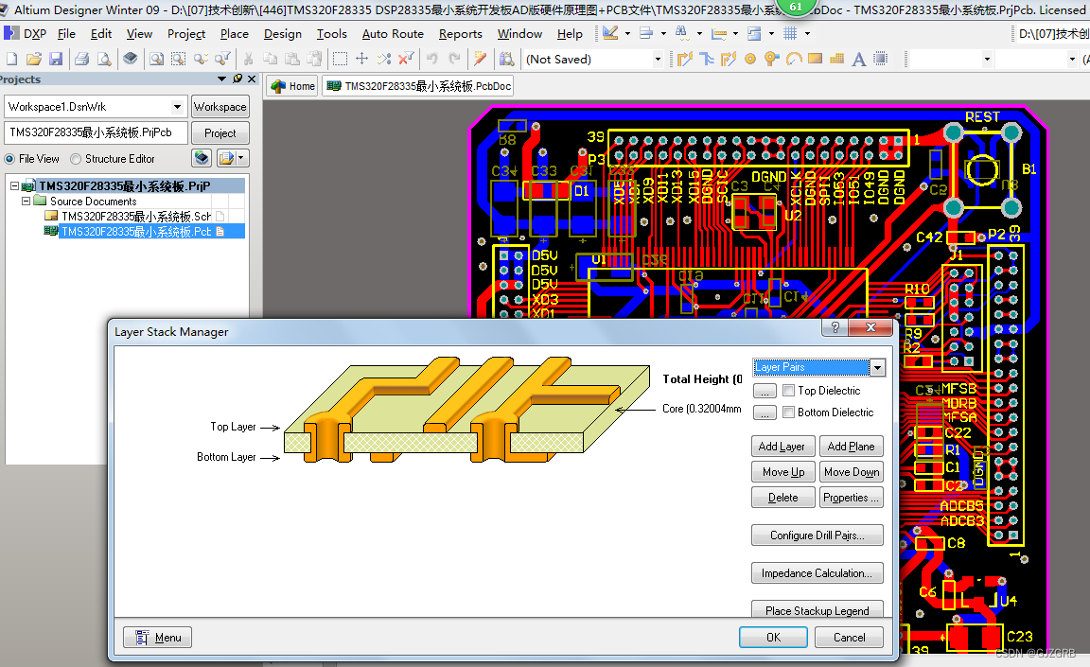Click the place pad icon
Screen dimensions: 1090x667
point(750,59)
